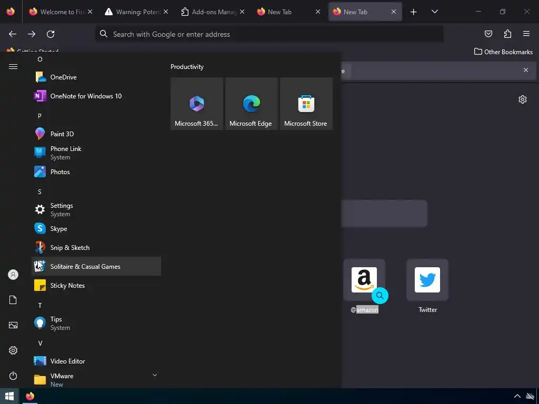
Task: Go forward in Firefox
Action: (x=32, y=34)
